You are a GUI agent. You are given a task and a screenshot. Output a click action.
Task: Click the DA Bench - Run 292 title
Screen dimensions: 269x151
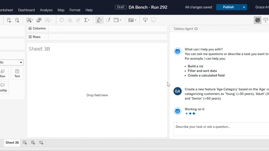148,7
